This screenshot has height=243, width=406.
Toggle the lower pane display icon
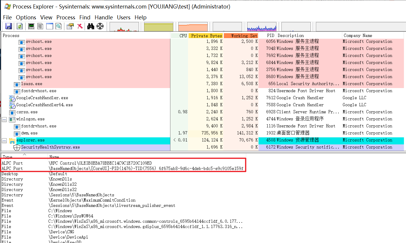coord(50,26)
